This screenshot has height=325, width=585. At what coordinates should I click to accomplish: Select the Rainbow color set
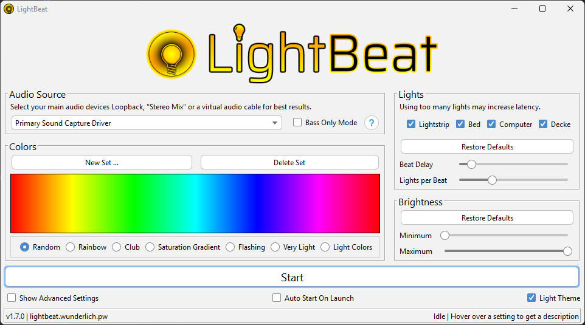[71, 247]
